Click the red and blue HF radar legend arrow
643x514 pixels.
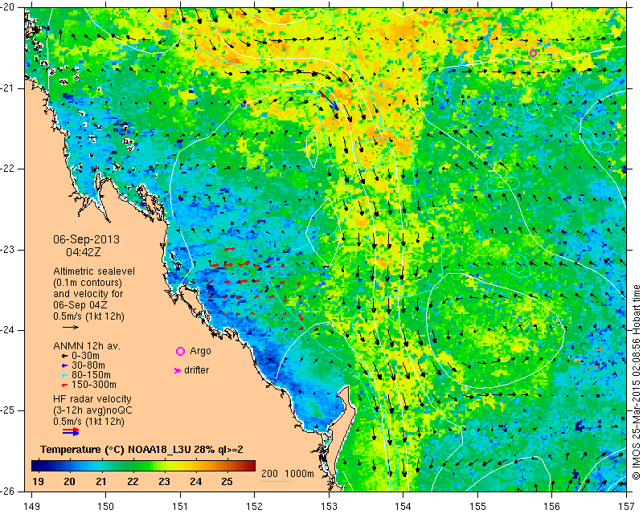71,431
